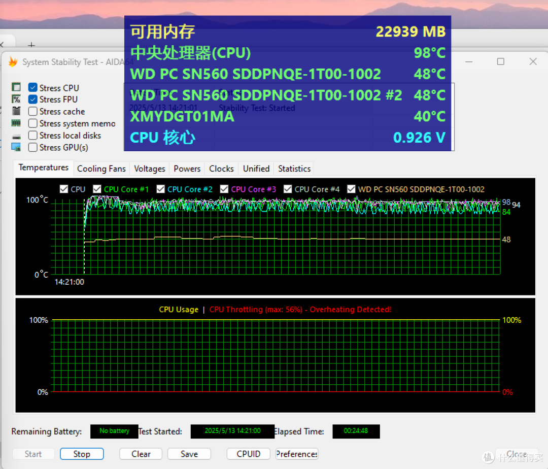548x469 pixels.
Task: Toggle the CPU Core #3 graph checkbox
Action: [224, 189]
